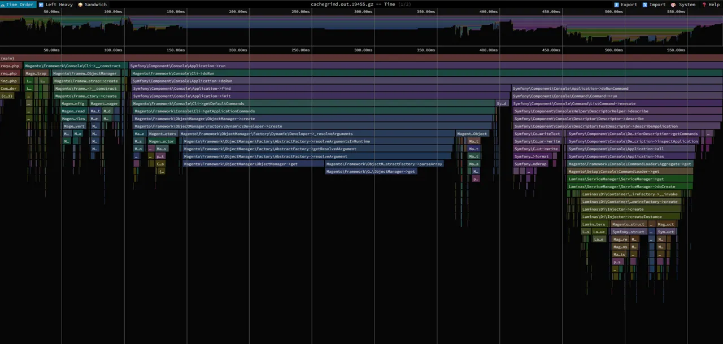Viewport: 723px width, 344px height.
Task: Click the minimap overview graph at top
Action: click(x=361, y=27)
